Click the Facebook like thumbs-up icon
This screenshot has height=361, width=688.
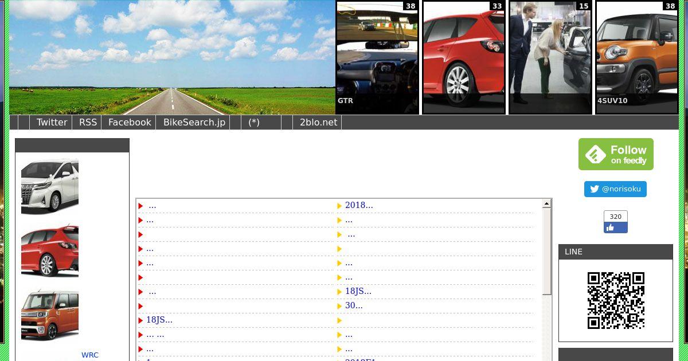610,227
